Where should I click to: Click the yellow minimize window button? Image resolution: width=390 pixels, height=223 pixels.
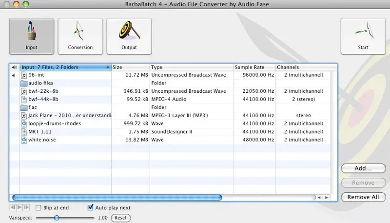coord(16,4)
